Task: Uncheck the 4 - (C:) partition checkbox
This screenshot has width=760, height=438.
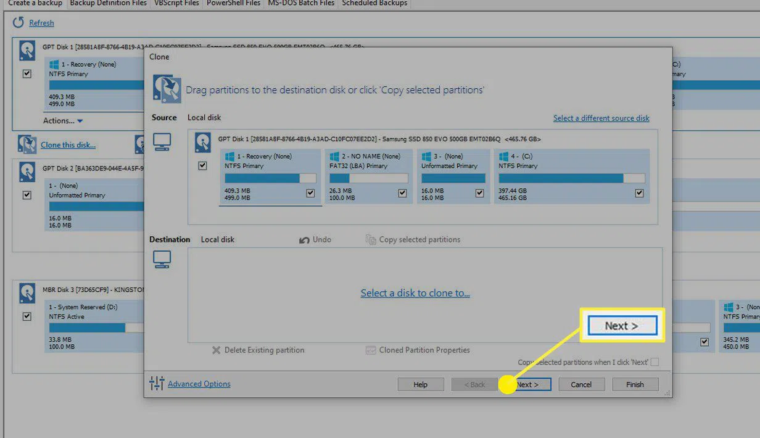Action: 639,193
